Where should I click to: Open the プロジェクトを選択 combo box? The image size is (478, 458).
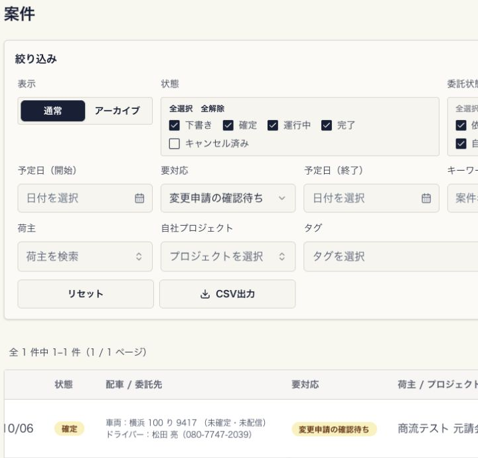pos(228,257)
